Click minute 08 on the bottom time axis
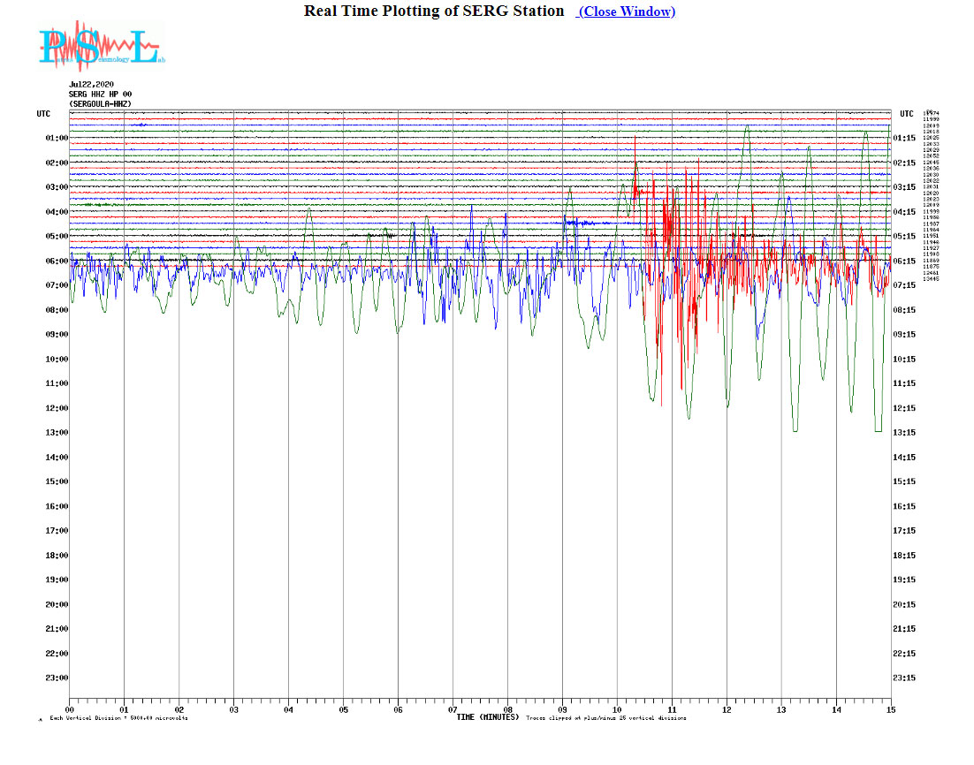The image size is (974, 765). [507, 709]
